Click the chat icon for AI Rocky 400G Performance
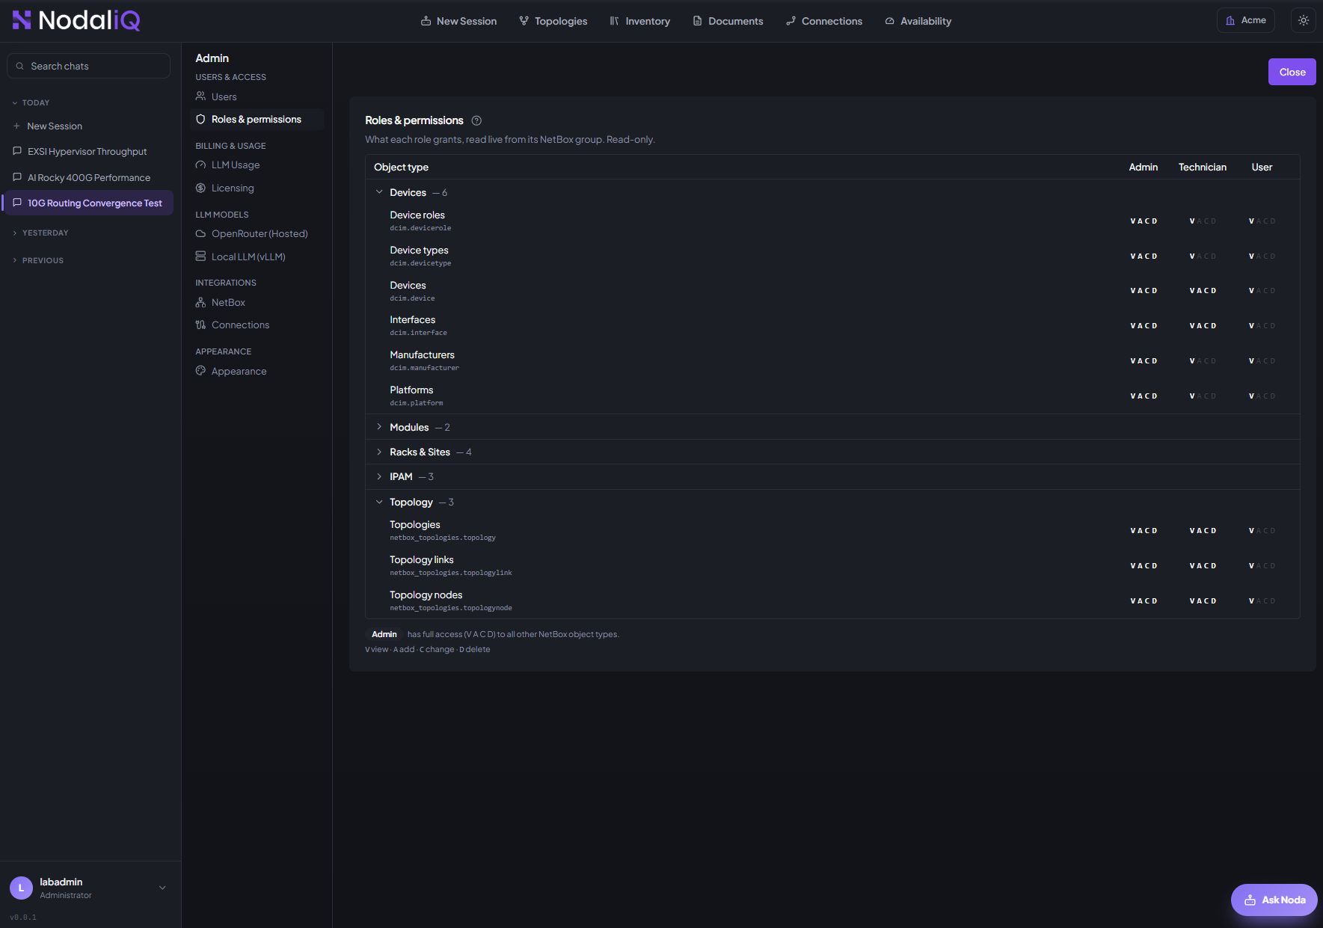 click(17, 177)
